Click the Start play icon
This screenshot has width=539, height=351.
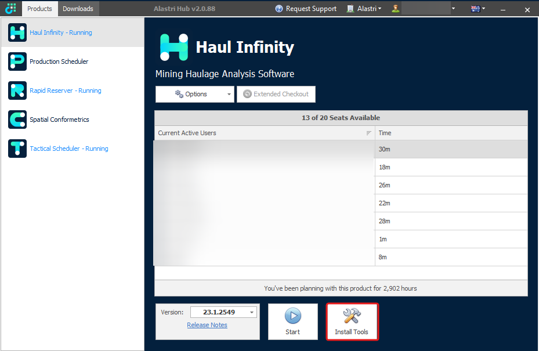[293, 316]
